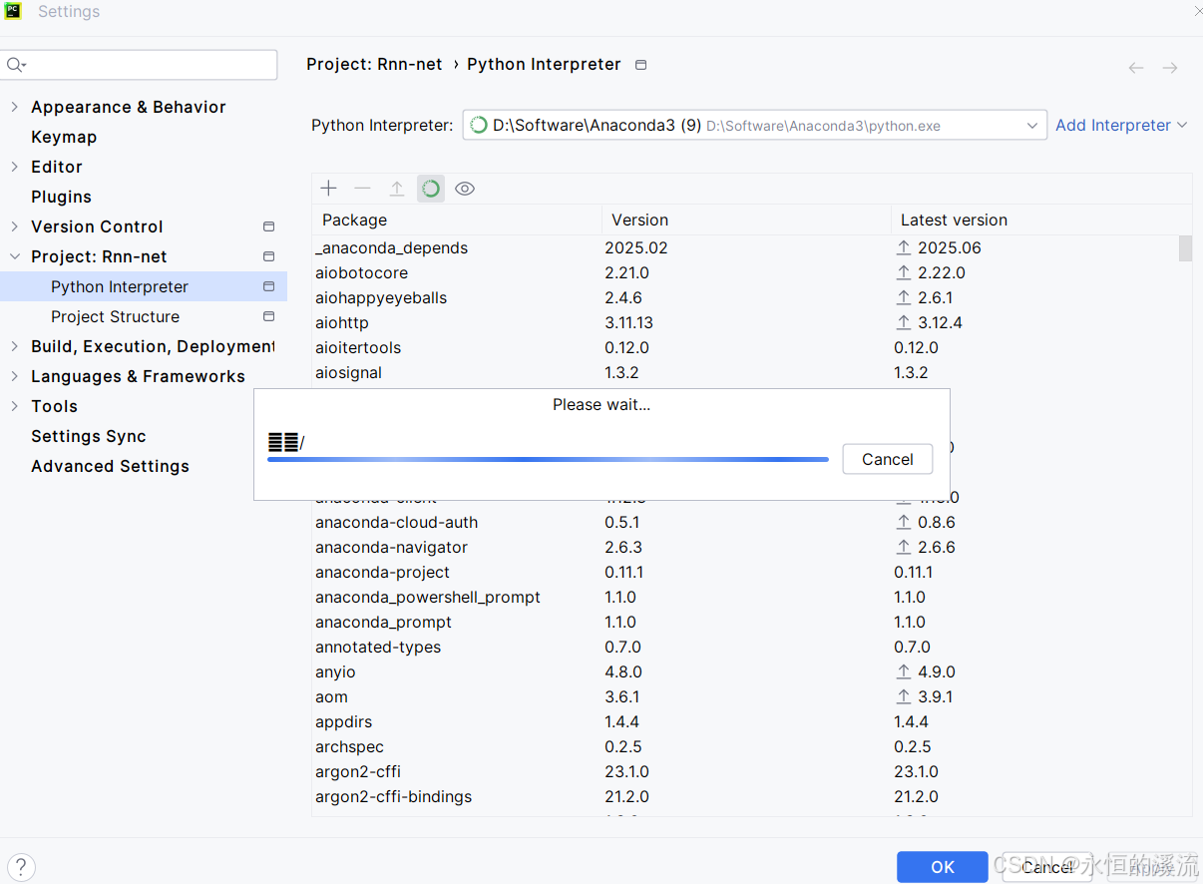
Task: Click the package list scrollbar thumb
Action: (x=1185, y=248)
